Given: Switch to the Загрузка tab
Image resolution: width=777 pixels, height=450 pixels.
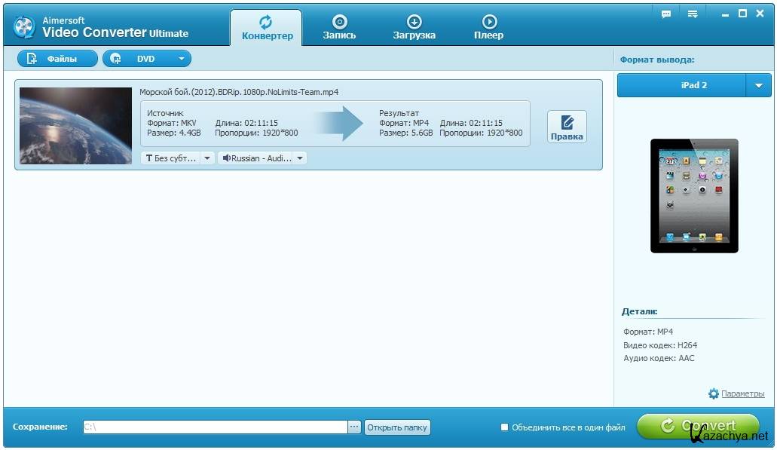Looking at the screenshot, I should pos(414,27).
